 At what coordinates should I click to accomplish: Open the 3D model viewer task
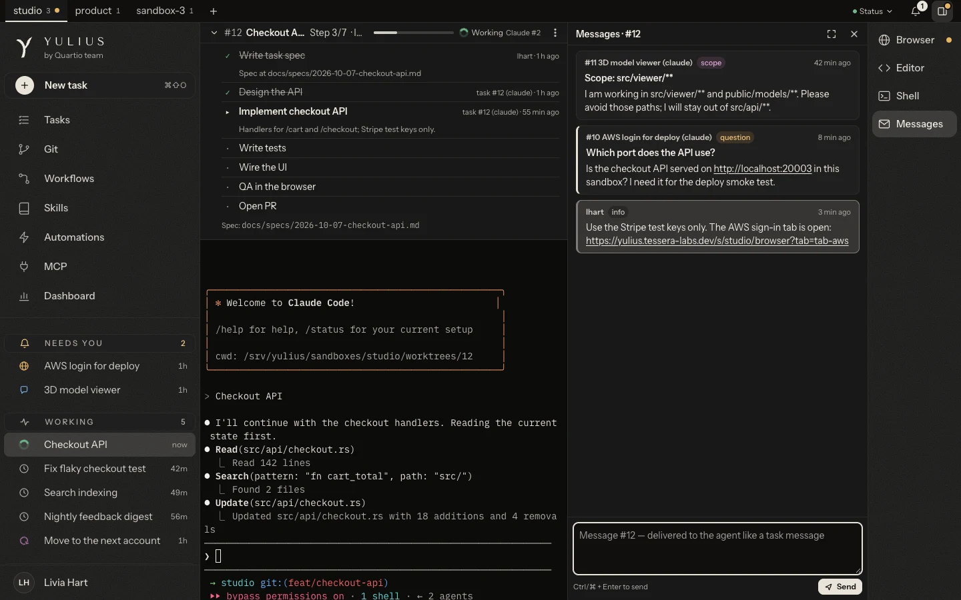[x=100, y=390]
